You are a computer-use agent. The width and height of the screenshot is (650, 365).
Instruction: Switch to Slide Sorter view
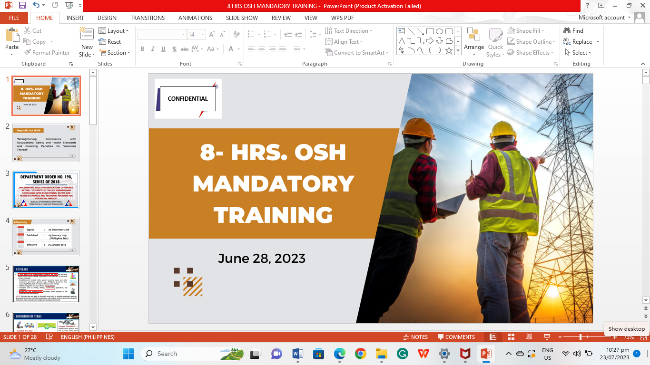[x=511, y=337]
